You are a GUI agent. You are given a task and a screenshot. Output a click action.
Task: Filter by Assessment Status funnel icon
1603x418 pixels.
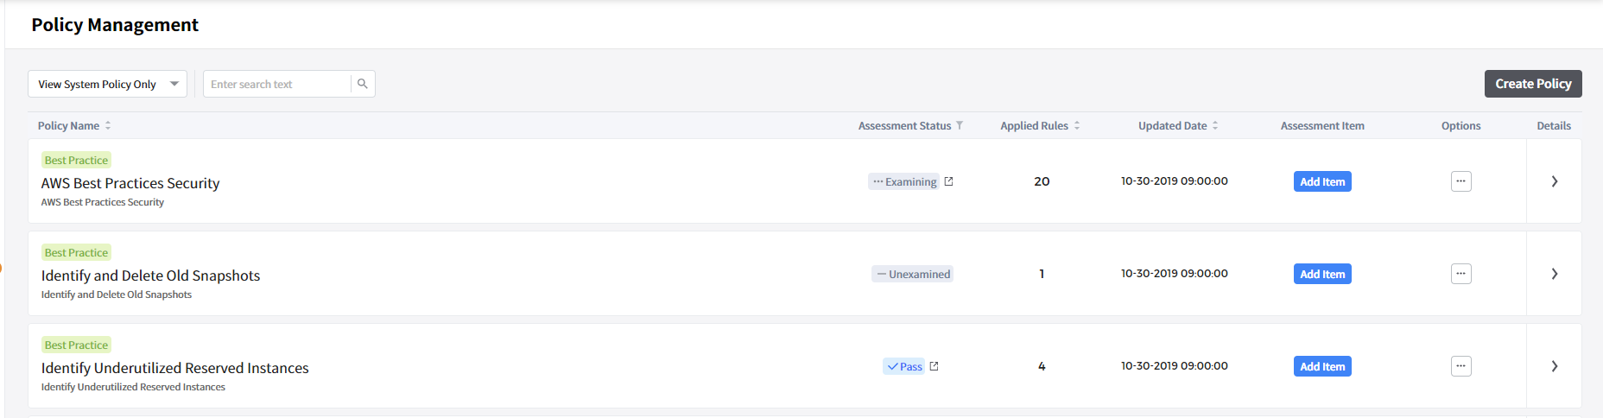pyautogui.click(x=960, y=126)
